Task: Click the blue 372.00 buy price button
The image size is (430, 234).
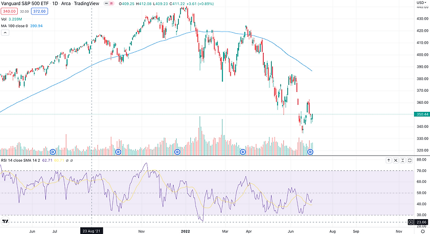Action: click(x=40, y=11)
